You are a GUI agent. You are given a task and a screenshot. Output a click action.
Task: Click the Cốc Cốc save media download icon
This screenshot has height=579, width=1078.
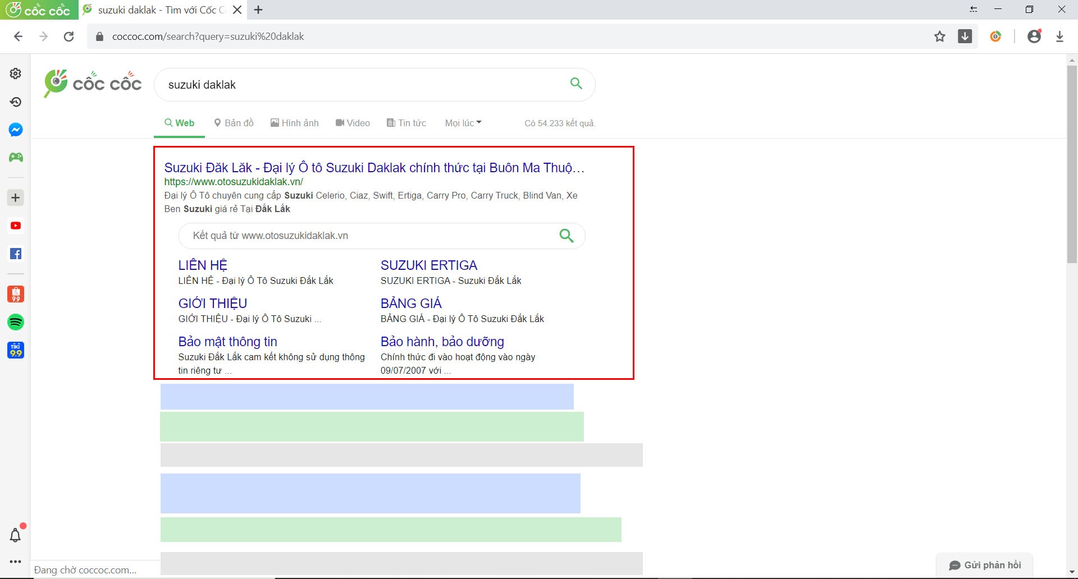coord(965,36)
